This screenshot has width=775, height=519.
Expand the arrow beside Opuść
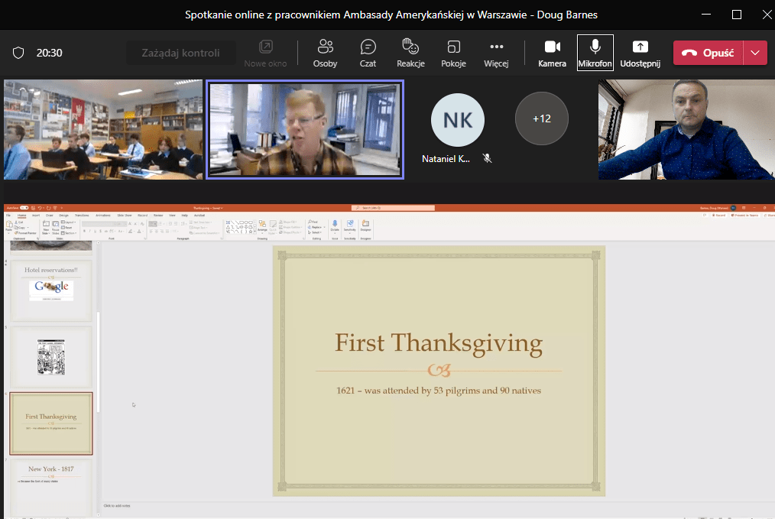click(755, 53)
